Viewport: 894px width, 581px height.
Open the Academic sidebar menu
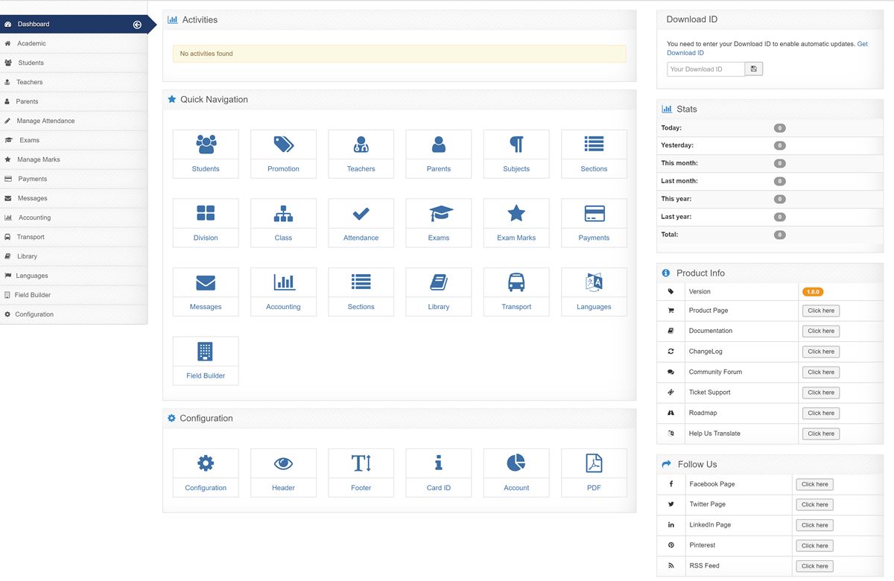[x=74, y=43]
